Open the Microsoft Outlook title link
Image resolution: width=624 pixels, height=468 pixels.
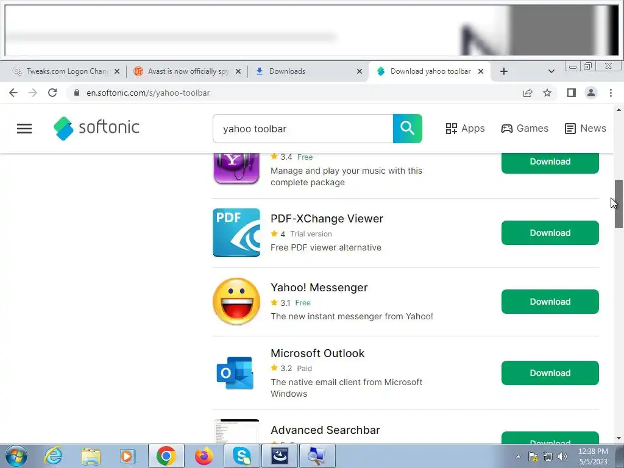pos(317,353)
